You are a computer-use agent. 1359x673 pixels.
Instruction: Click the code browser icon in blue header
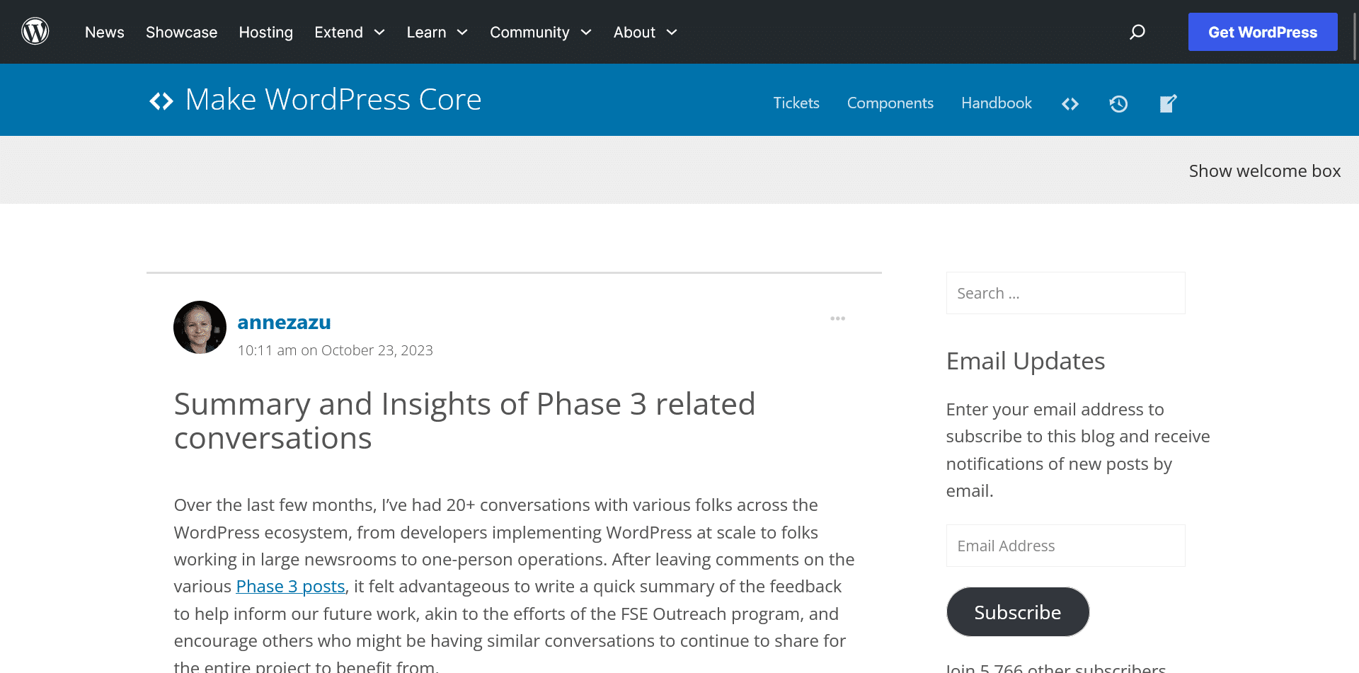(1070, 104)
